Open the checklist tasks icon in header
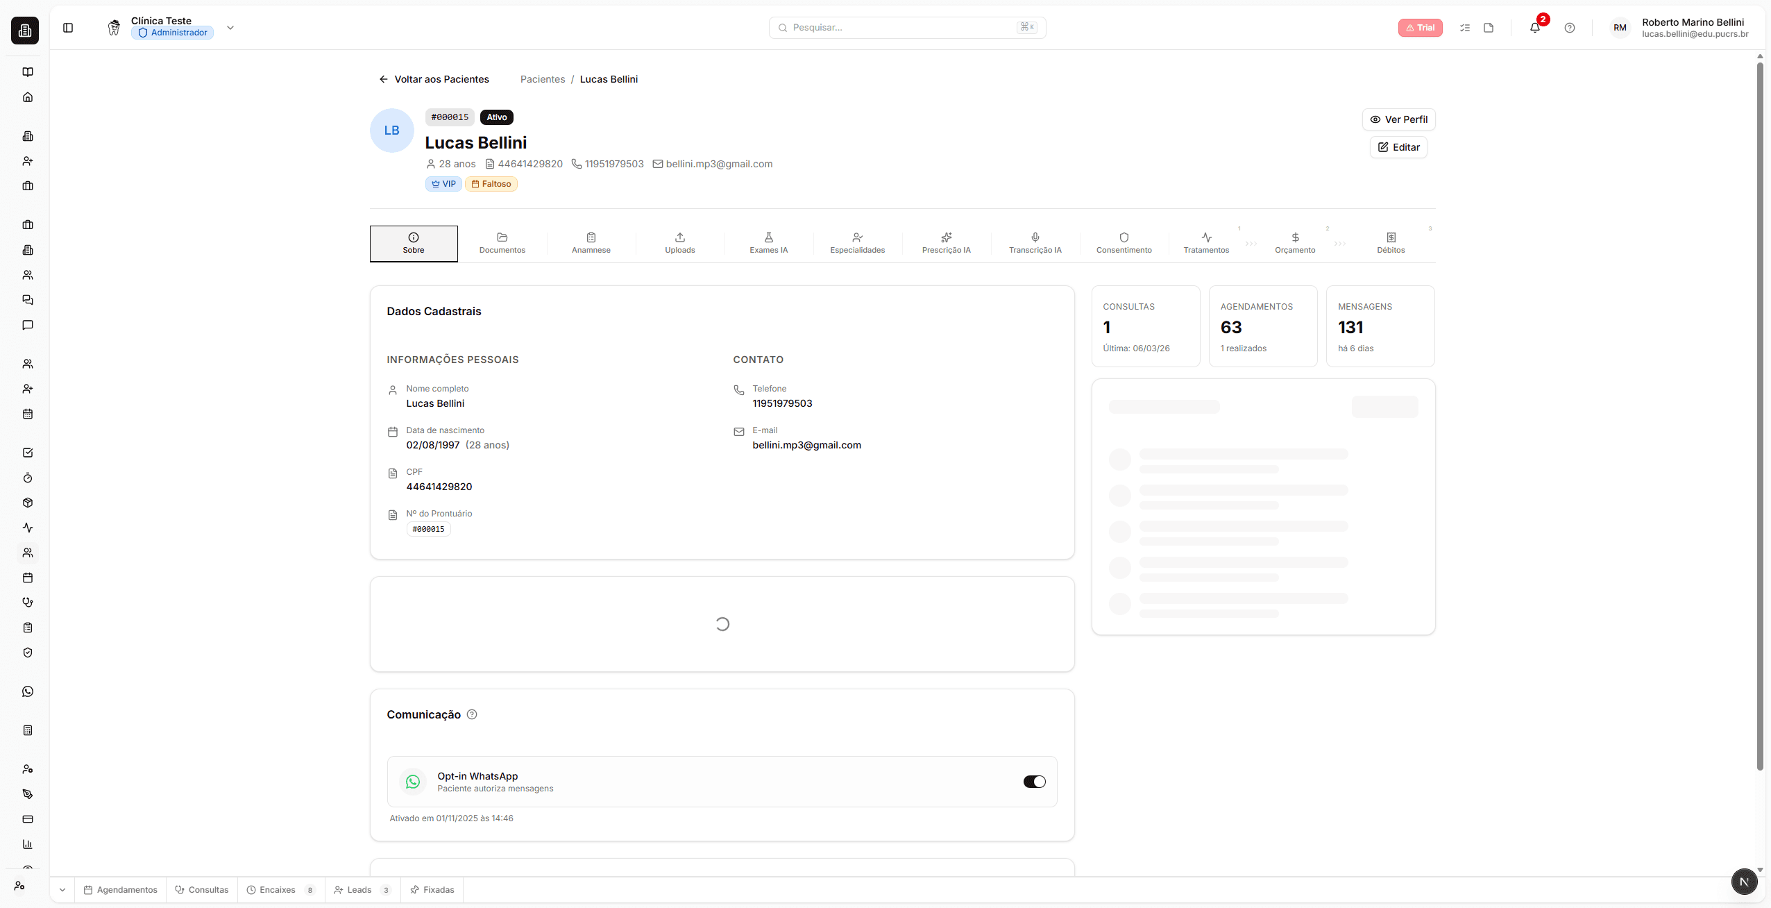The image size is (1771, 908). pyautogui.click(x=1464, y=28)
